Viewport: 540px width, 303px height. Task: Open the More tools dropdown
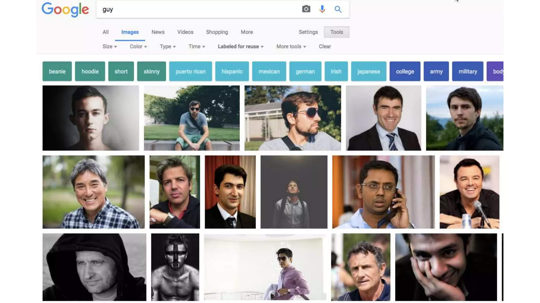[291, 47]
